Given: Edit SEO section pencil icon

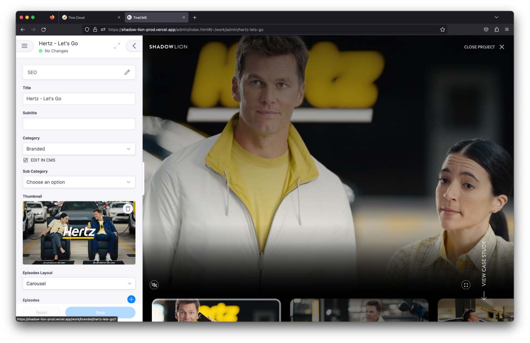Looking at the screenshot, I should click(x=127, y=72).
